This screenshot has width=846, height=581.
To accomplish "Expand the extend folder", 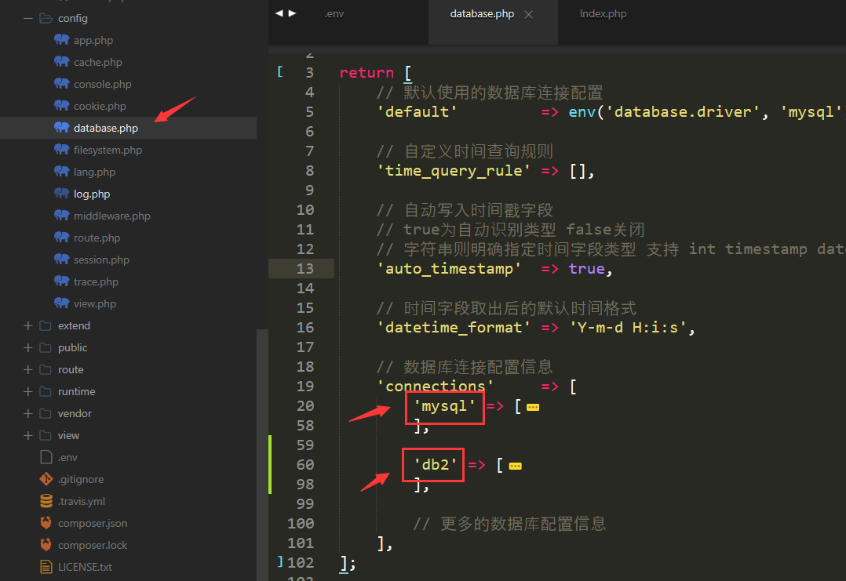I will point(28,325).
